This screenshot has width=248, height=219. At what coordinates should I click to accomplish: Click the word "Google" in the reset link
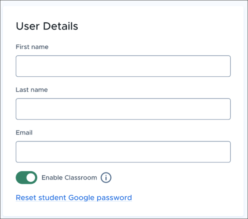pos(82,198)
